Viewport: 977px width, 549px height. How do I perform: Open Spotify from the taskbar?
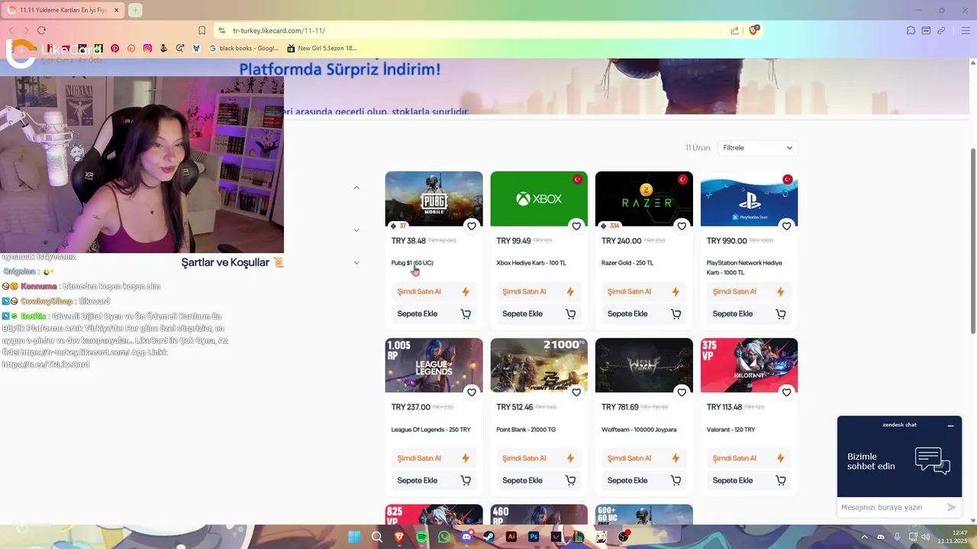click(x=422, y=537)
